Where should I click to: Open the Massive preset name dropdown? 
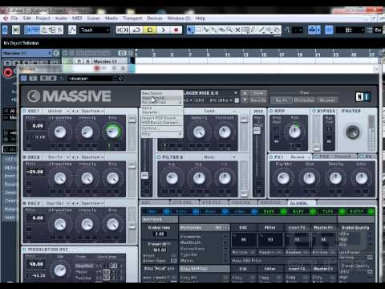click(236, 93)
